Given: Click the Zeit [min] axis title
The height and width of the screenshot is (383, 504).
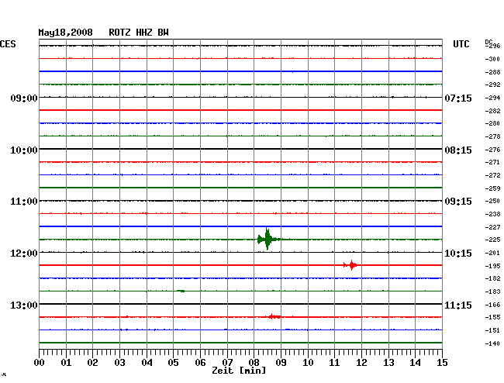Looking at the screenshot, I should tap(239, 371).
